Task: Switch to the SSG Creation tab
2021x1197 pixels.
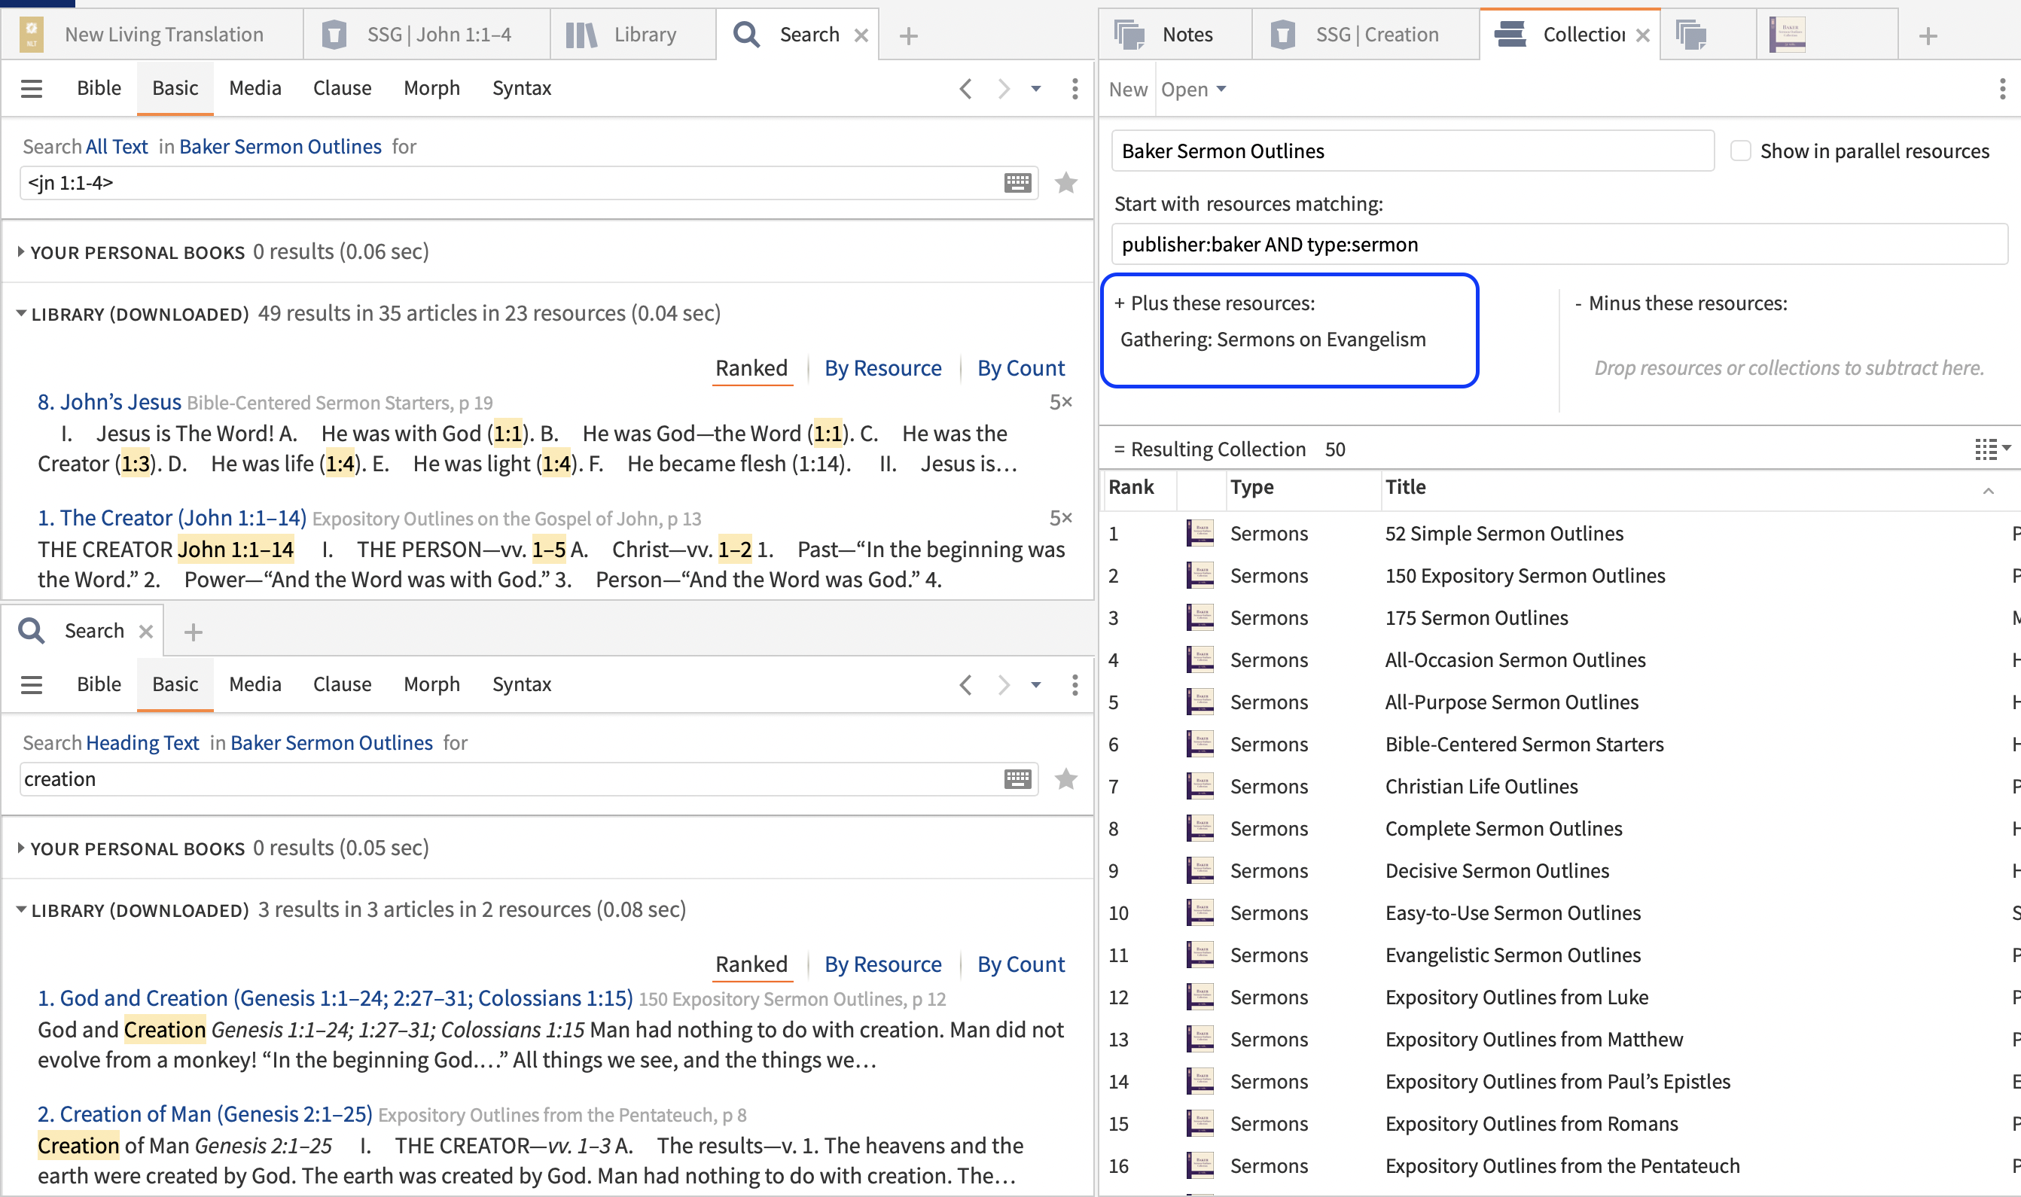Action: pos(1365,35)
